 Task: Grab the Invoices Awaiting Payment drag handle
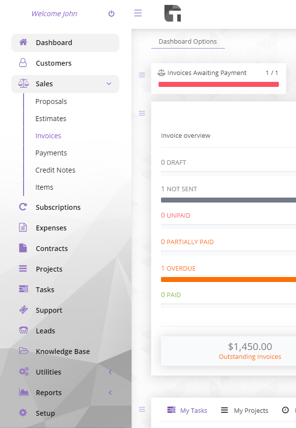coord(142,75)
